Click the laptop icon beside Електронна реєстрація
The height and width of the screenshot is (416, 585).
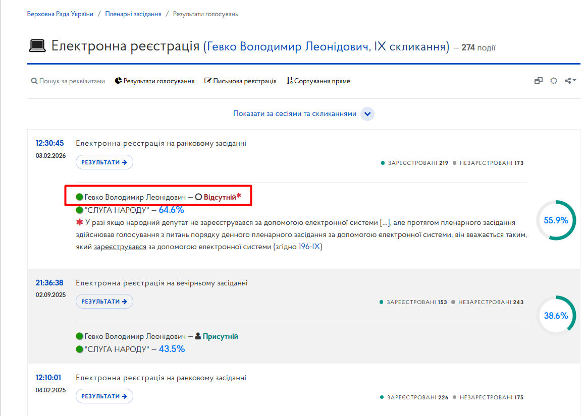coord(37,46)
